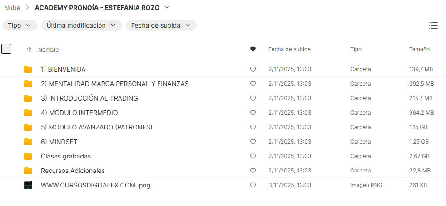Screen dimensions: 446x206
Task: Expand the ACADEMY PRONOÍA breadcrumb chevron
Action: click(167, 7)
